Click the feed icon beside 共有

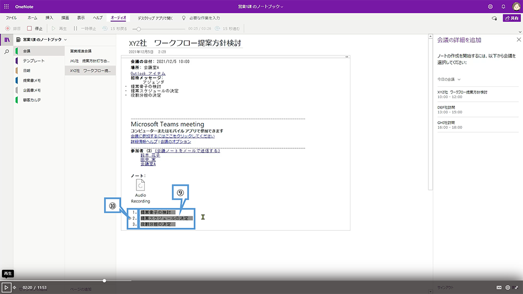pos(494,18)
